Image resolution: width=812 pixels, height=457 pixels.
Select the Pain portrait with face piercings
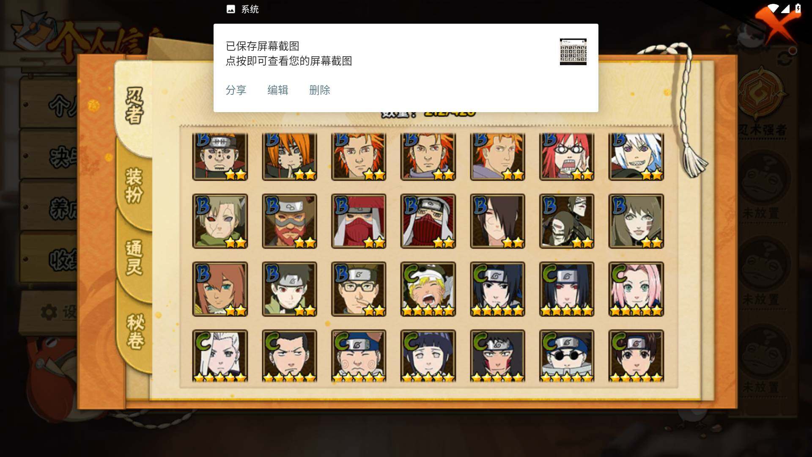coord(220,157)
